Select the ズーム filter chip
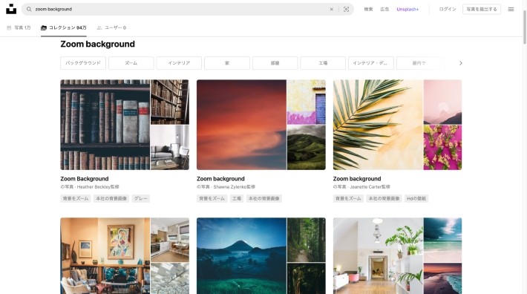This screenshot has width=527, height=294. tap(131, 63)
